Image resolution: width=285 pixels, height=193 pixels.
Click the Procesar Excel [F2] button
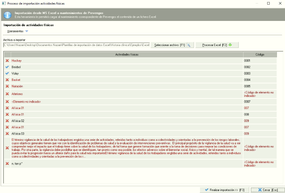point(217,45)
